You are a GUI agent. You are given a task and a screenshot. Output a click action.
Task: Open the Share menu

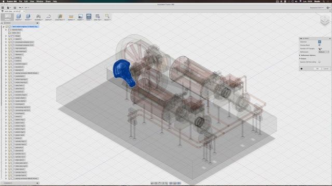(48, 1)
